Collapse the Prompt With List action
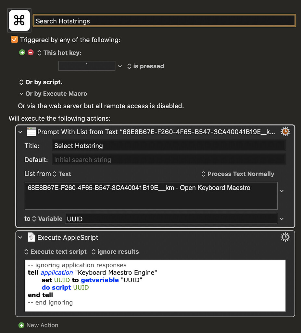Screen dimensions: 301x333 [x=20, y=132]
